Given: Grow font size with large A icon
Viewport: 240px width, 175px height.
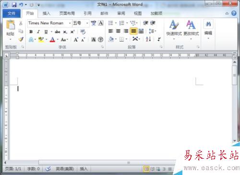Looking at the screenshot, I should coord(76,40).
